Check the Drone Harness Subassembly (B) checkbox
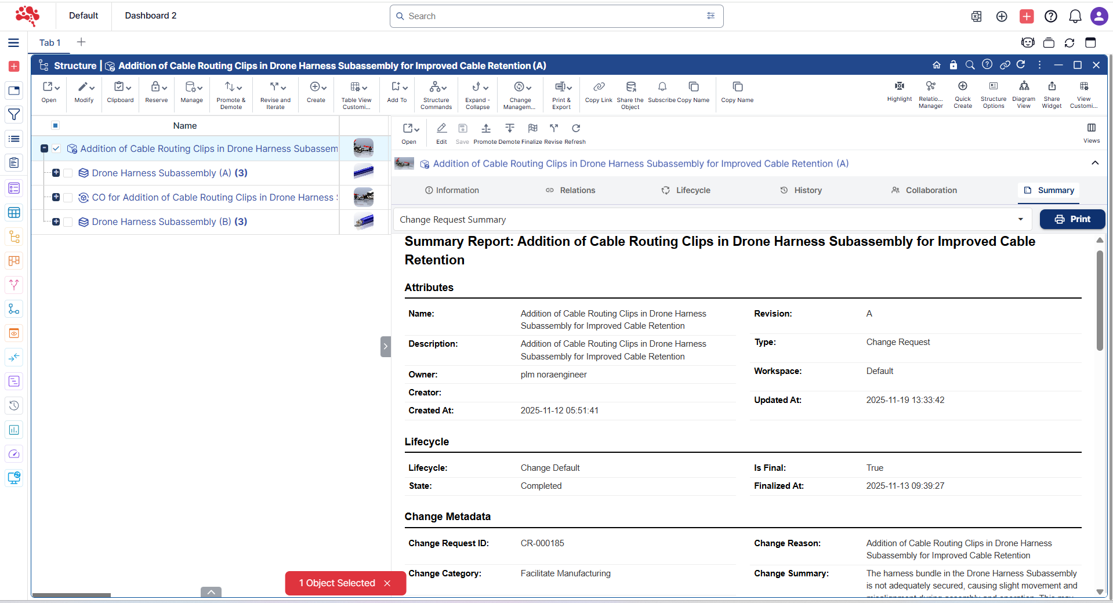This screenshot has height=603, width=1113. pos(68,222)
